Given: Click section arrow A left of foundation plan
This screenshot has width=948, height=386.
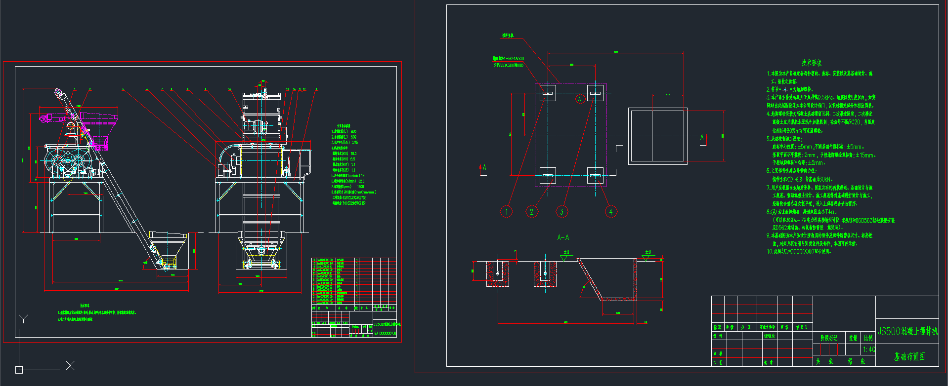Looking at the screenshot, I should tap(483, 168).
